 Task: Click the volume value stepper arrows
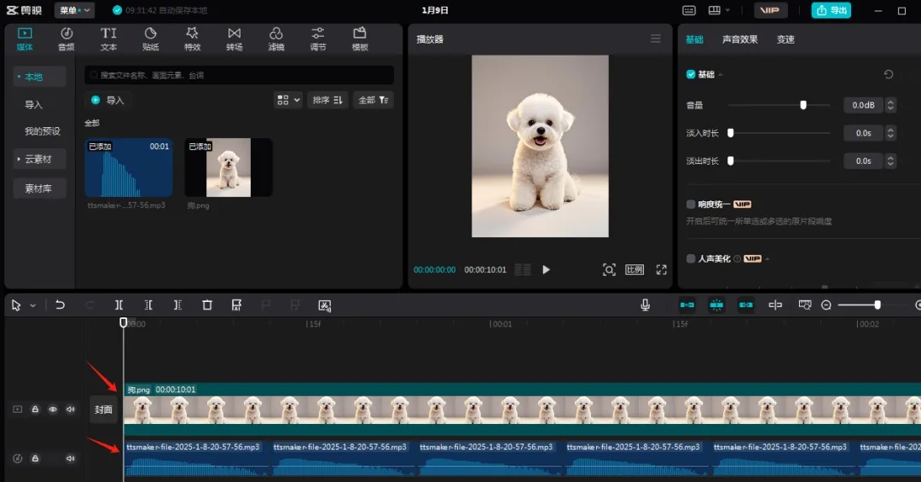[890, 105]
